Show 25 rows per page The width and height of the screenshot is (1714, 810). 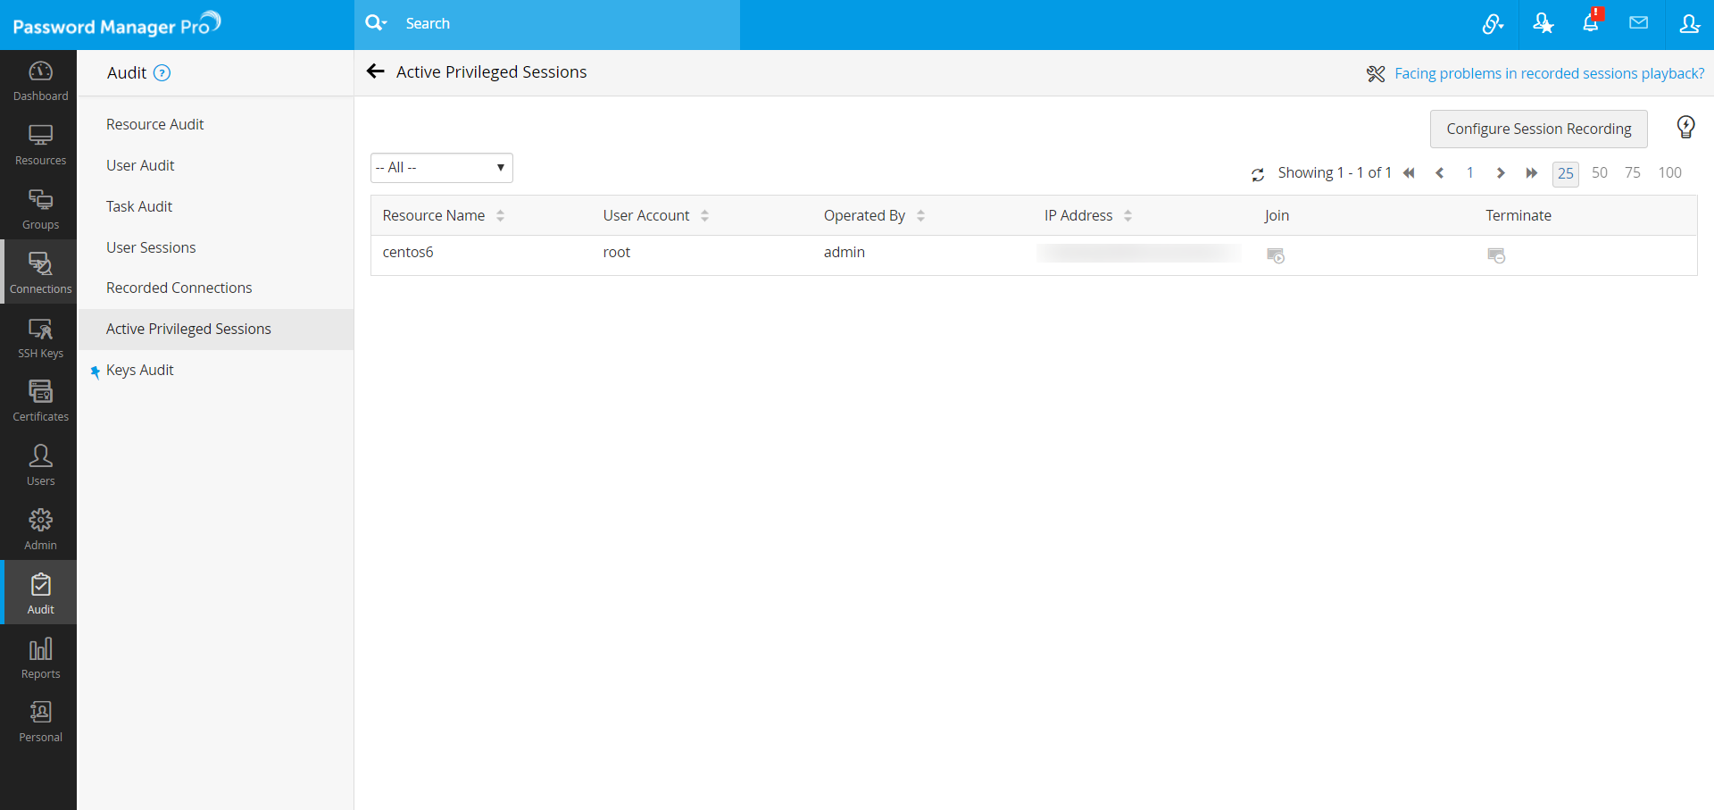point(1566,173)
